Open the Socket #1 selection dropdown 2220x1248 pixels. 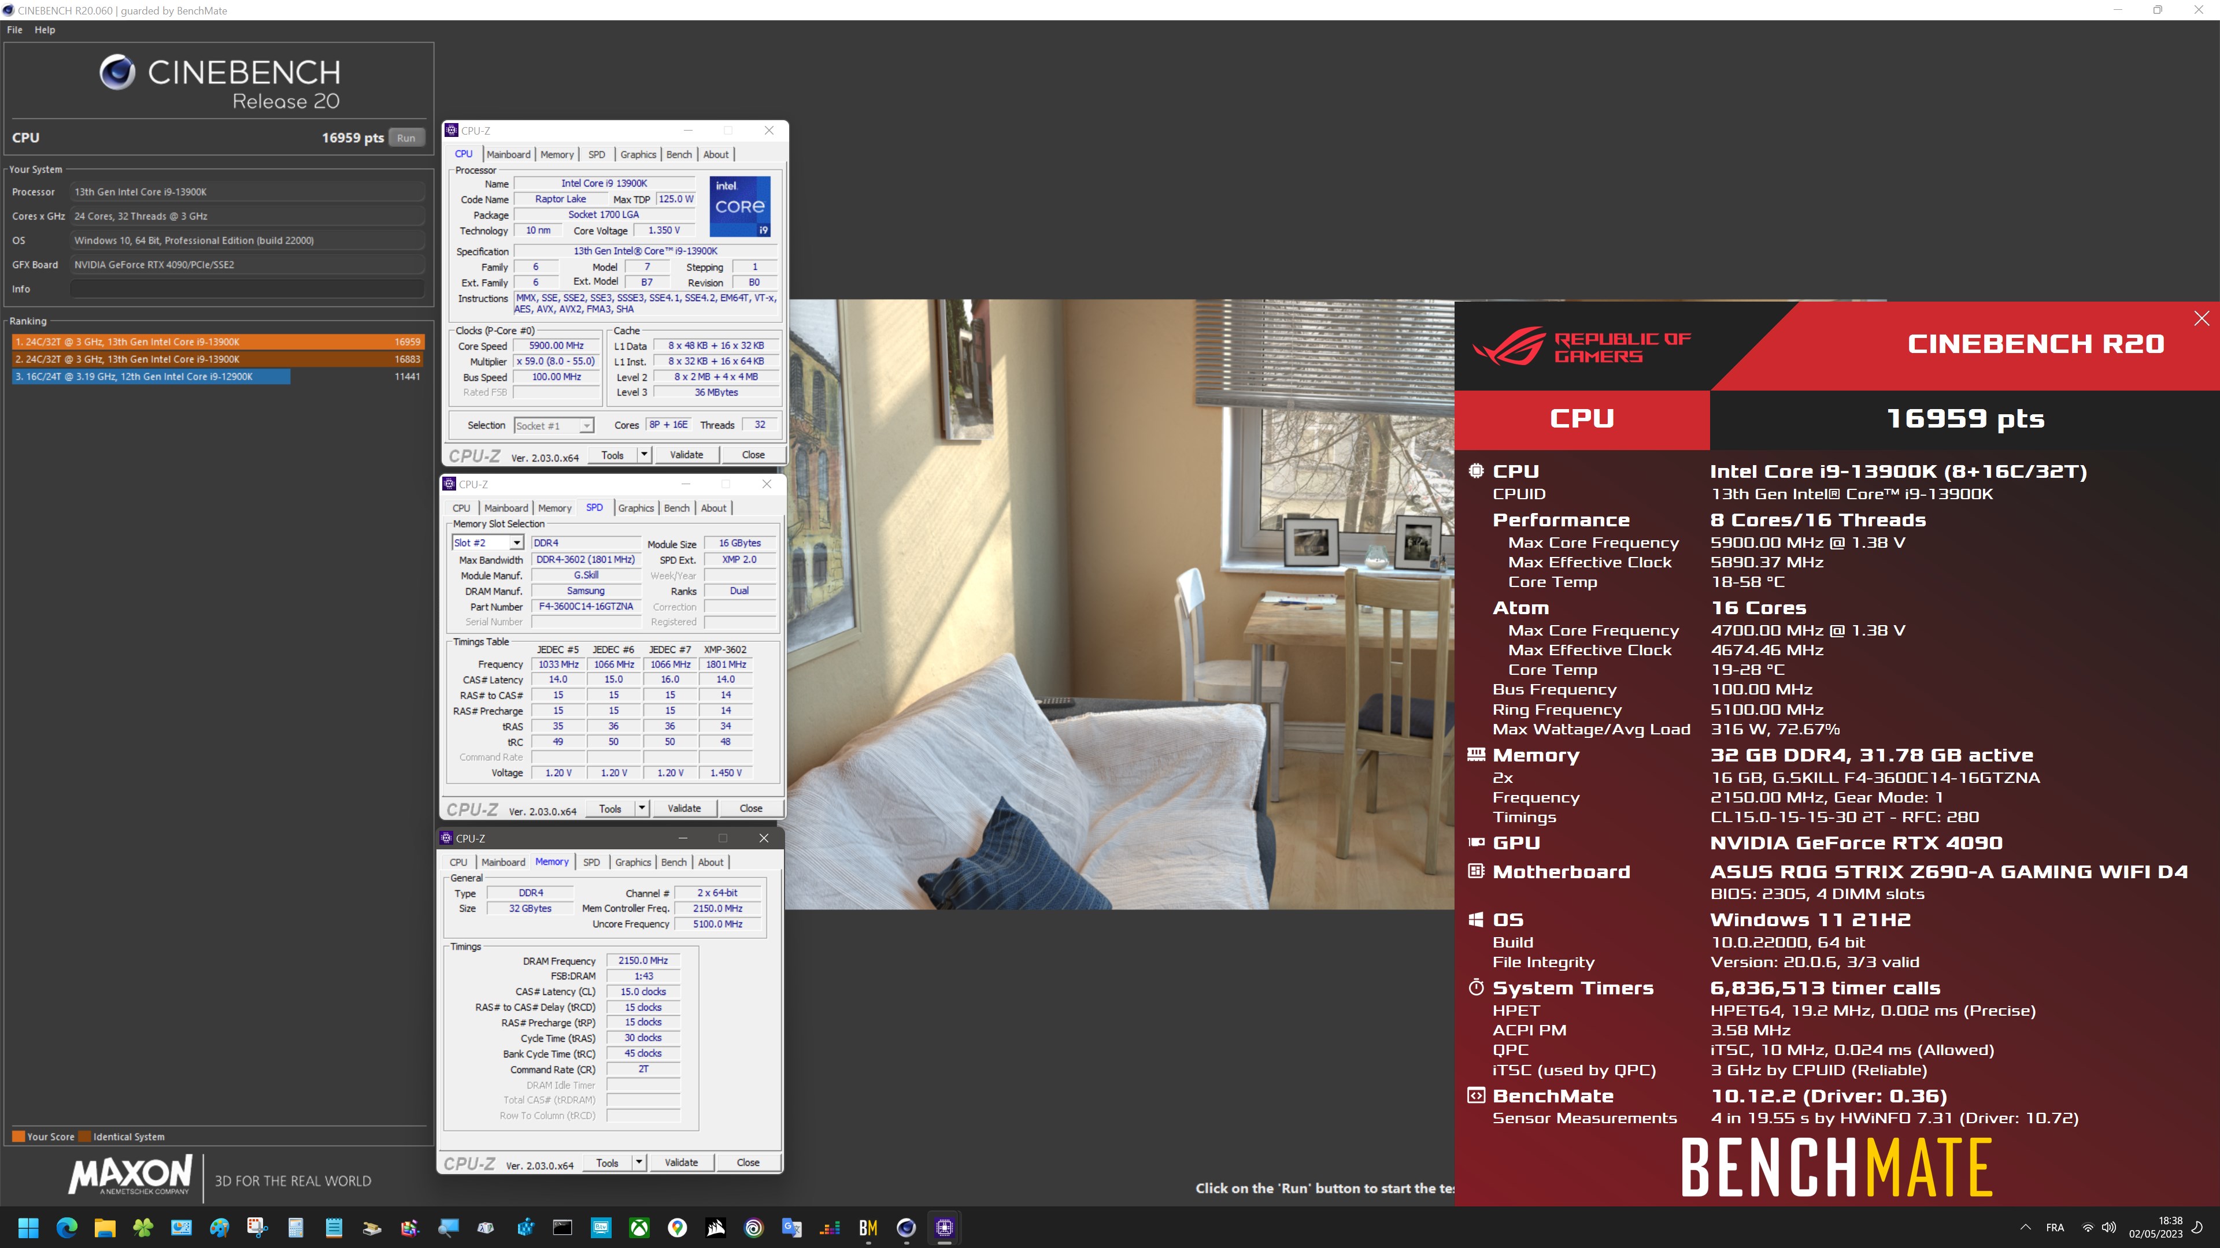click(x=553, y=425)
